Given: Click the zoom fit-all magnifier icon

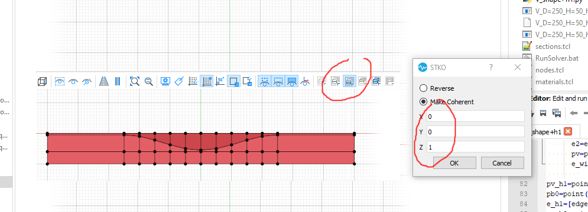Looking at the screenshot, I should [135, 81].
